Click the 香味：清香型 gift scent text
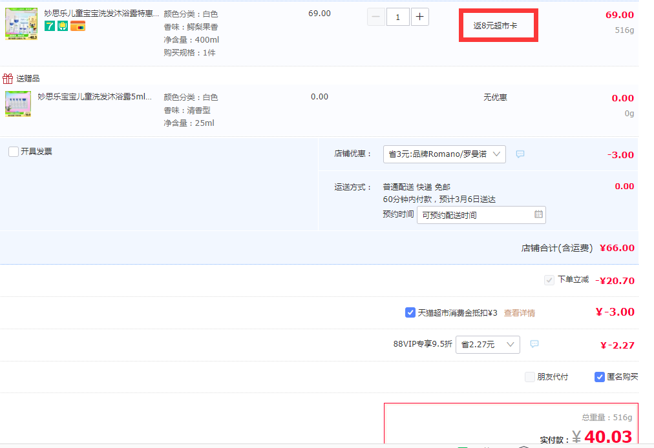 coord(187,110)
